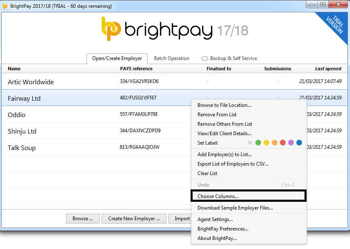The width and height of the screenshot is (350, 249).
Task: Choose Clear List from context menu
Action: pyautogui.click(x=249, y=173)
